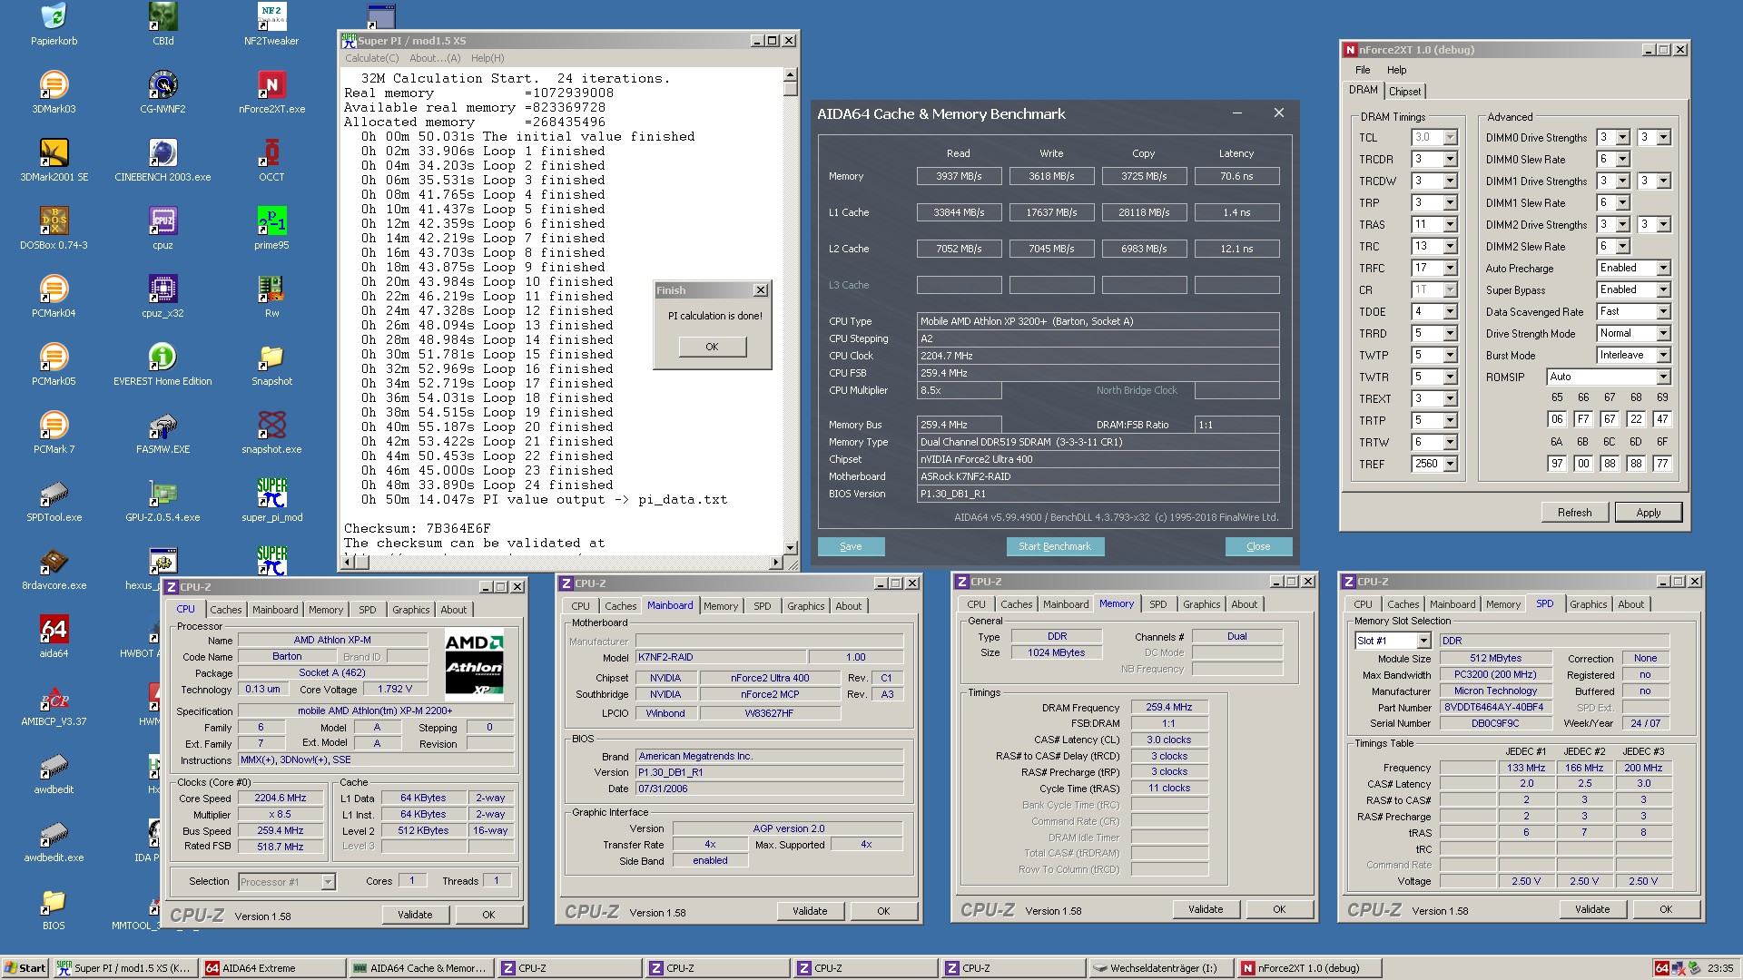Screen dimensions: 1743x980
Task: Open the File menu in nForce2XT
Action: click(1363, 70)
